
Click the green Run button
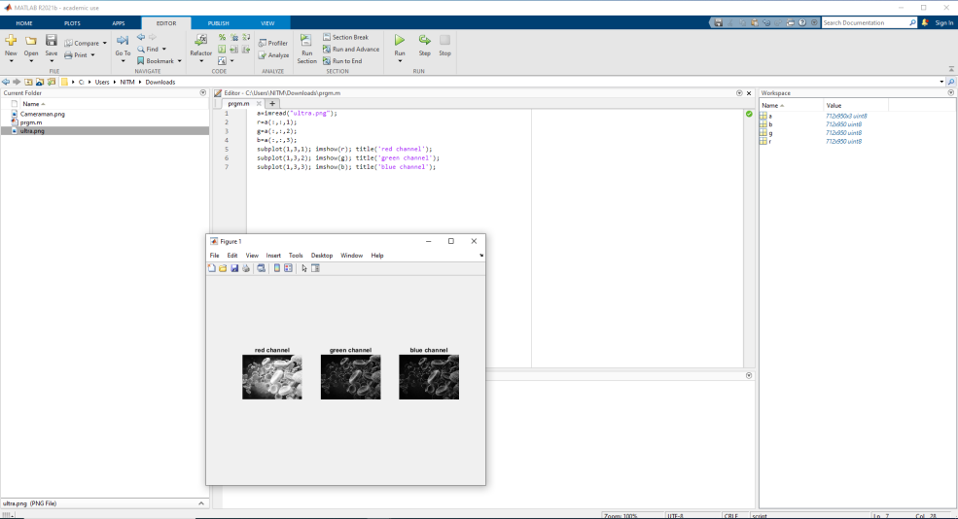[400, 41]
